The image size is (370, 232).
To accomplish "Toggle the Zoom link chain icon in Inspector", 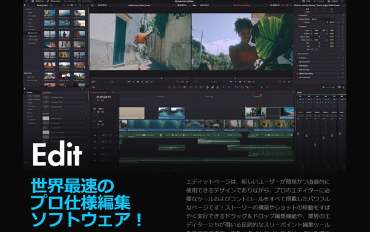I will click(324, 31).
